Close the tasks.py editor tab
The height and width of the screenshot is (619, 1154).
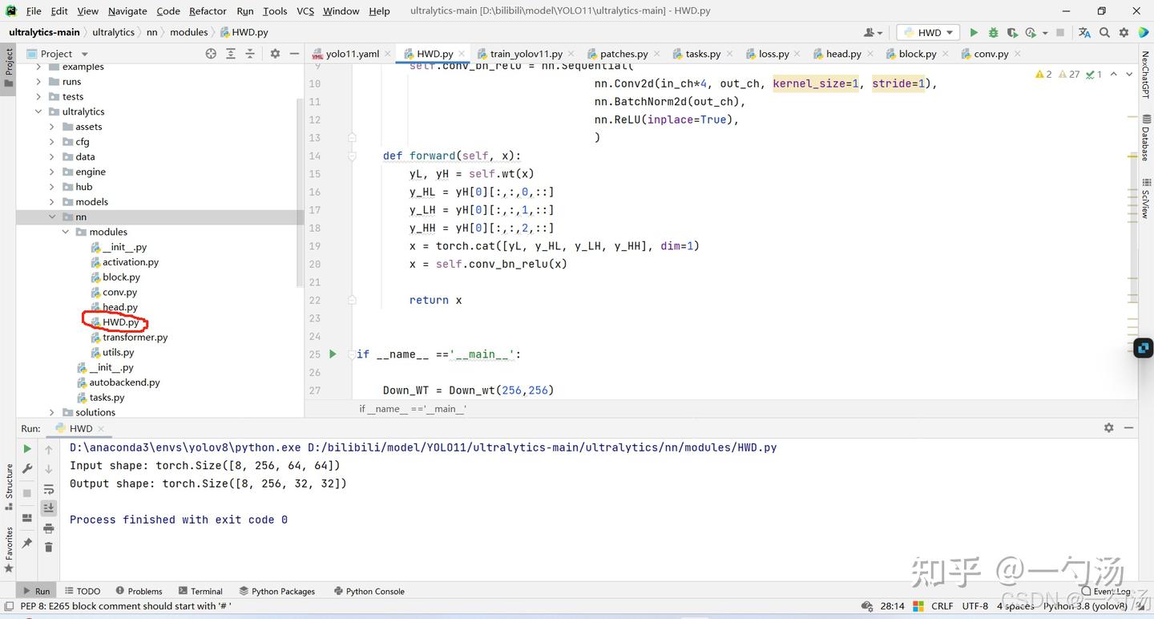click(x=728, y=54)
